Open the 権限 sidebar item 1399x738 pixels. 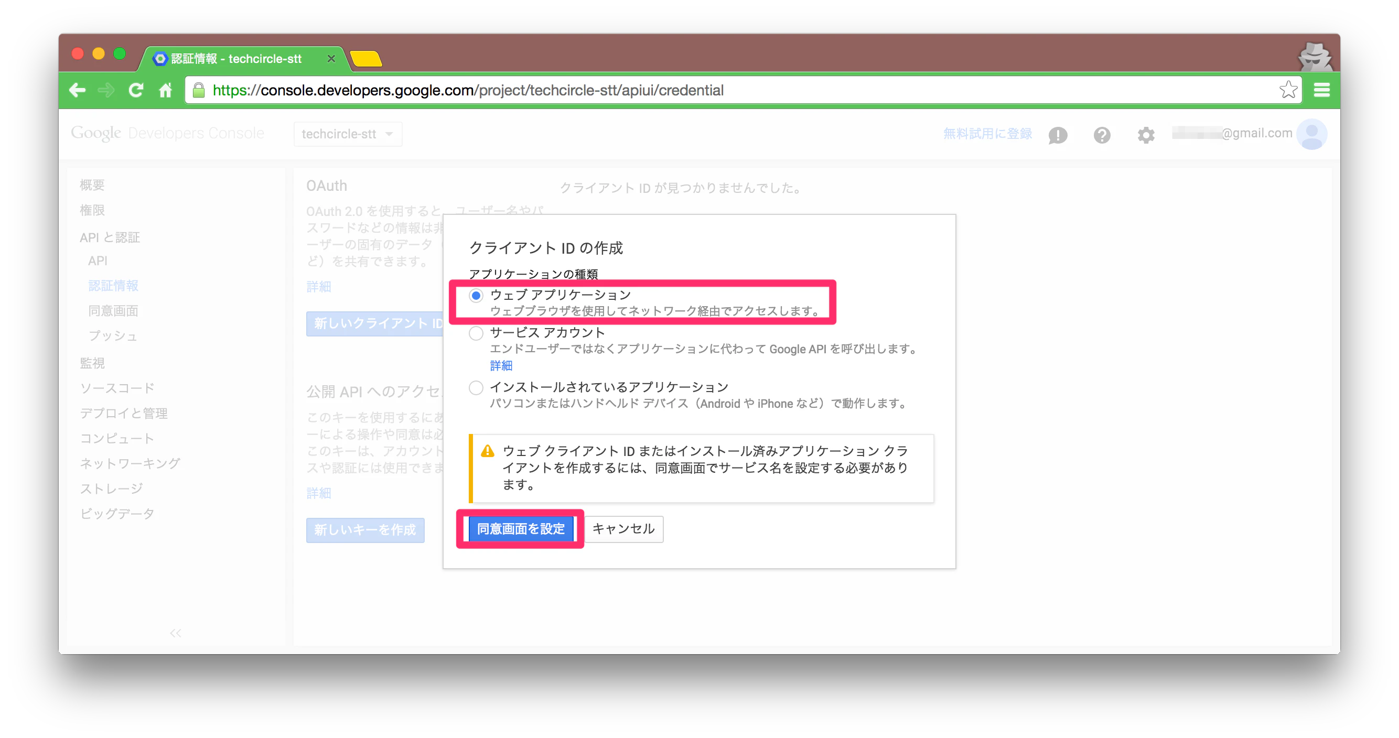click(x=92, y=210)
